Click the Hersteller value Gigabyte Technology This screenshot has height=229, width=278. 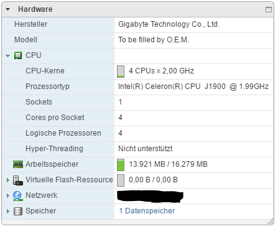point(169,24)
